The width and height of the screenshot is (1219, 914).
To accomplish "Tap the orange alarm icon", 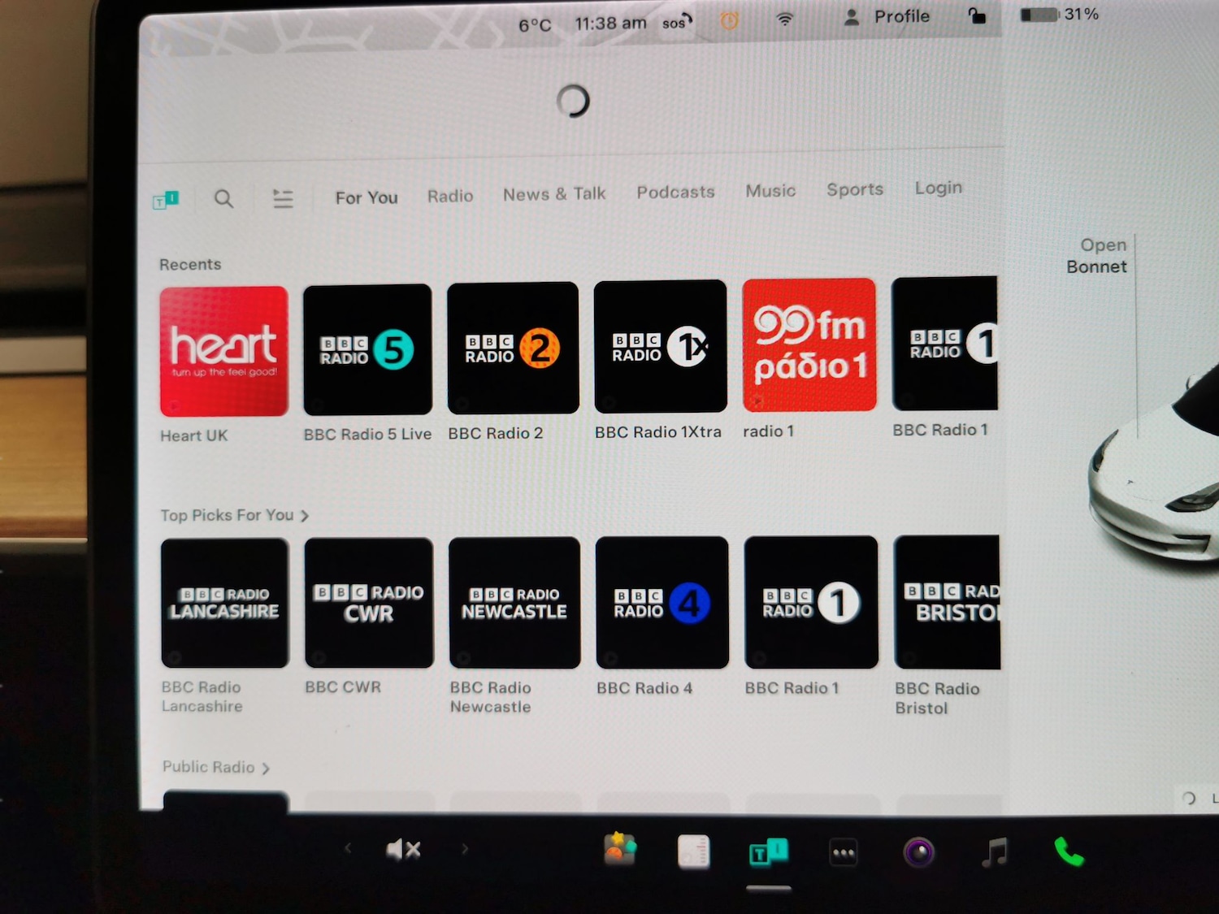I will 730,20.
